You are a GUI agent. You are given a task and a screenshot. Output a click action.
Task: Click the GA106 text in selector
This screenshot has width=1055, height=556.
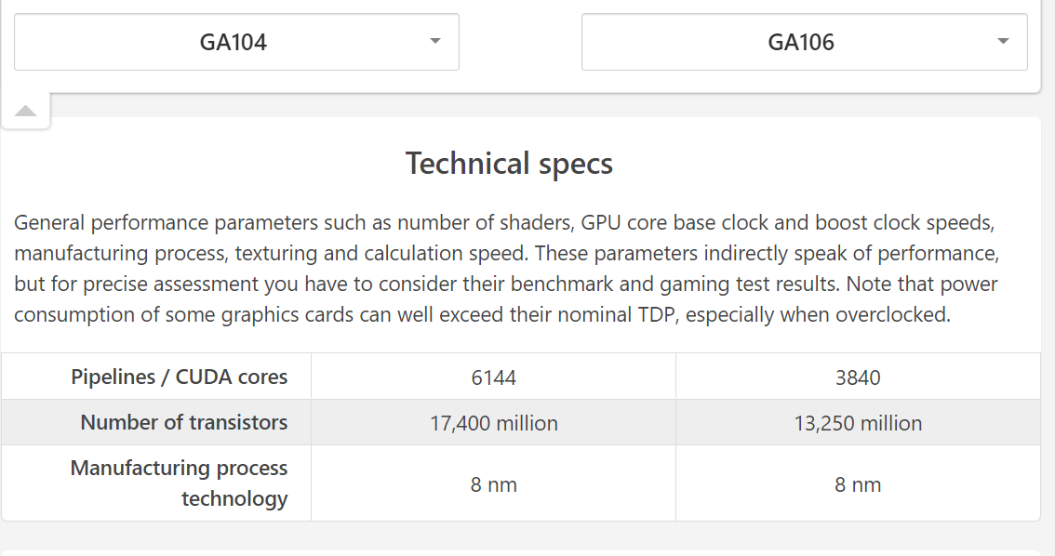click(x=801, y=42)
